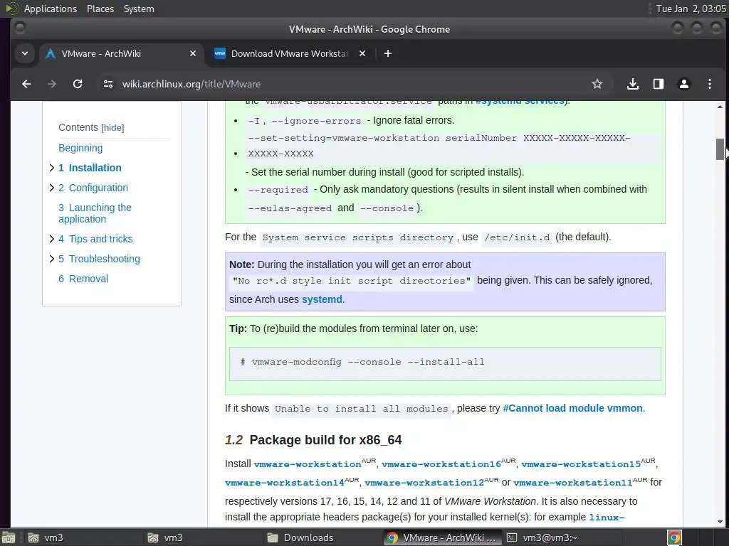Open the Applications menu
Image resolution: width=729 pixels, height=546 pixels.
point(51,9)
